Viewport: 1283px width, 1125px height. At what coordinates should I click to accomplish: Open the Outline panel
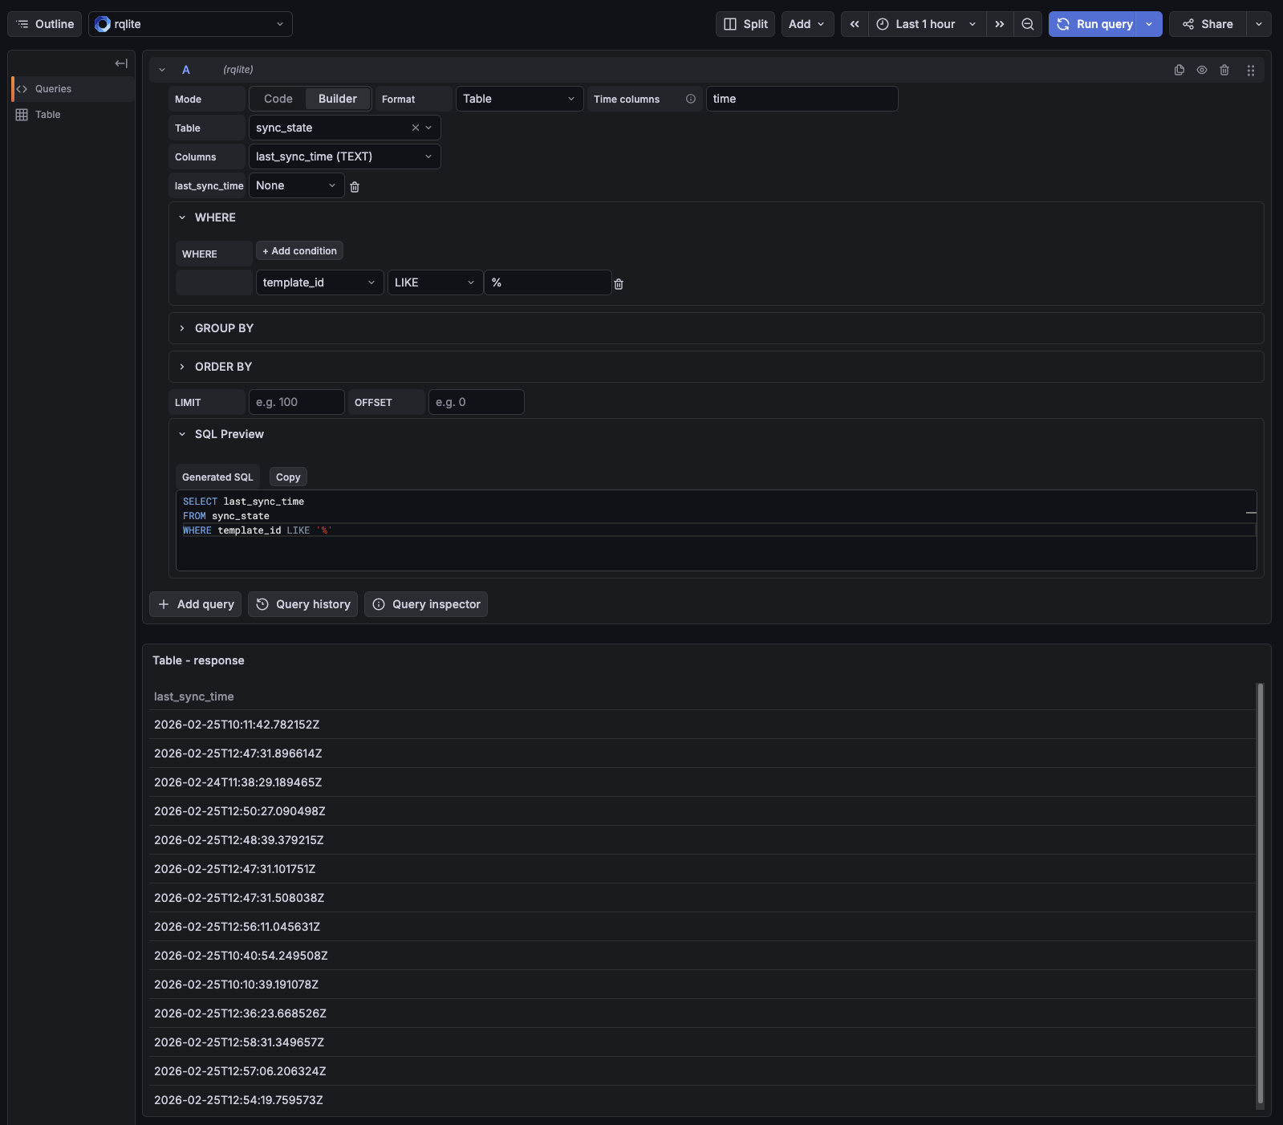point(45,24)
